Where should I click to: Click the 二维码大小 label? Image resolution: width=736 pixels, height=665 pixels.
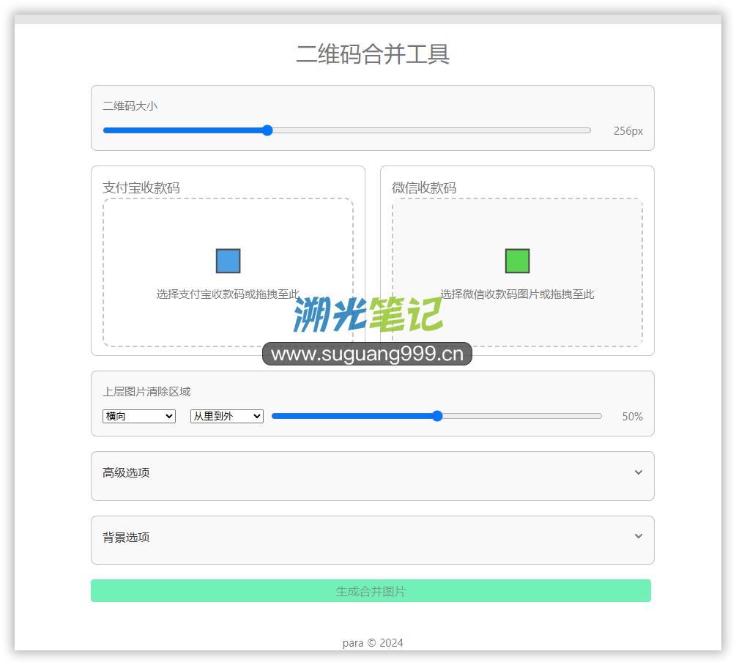point(130,106)
